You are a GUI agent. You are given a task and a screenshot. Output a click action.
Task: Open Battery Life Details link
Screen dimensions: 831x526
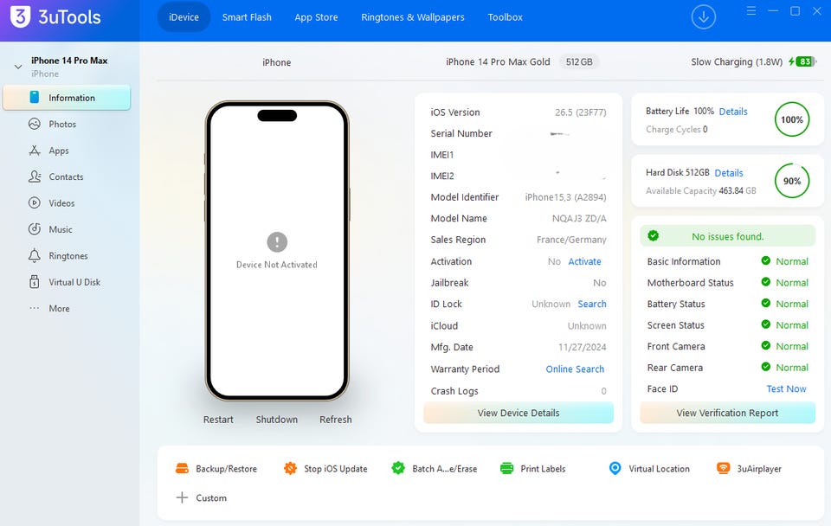point(733,112)
